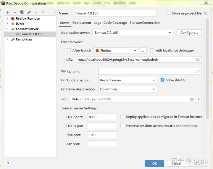Screen dimensions: 213x169
Task: Switch to Logs tab
Action: pos(97,23)
